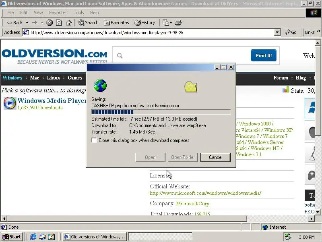The width and height of the screenshot is (322, 242).
Task: Open the Microsoft Corp. company link
Action: [x=193, y=204]
